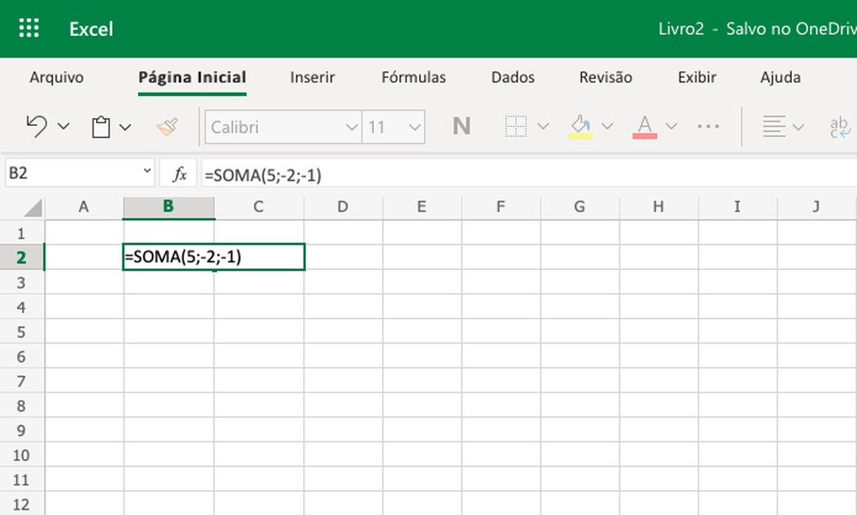Switch to the Fórmulas ribbon tab
Viewport: 857px width, 515px height.
[x=413, y=77]
